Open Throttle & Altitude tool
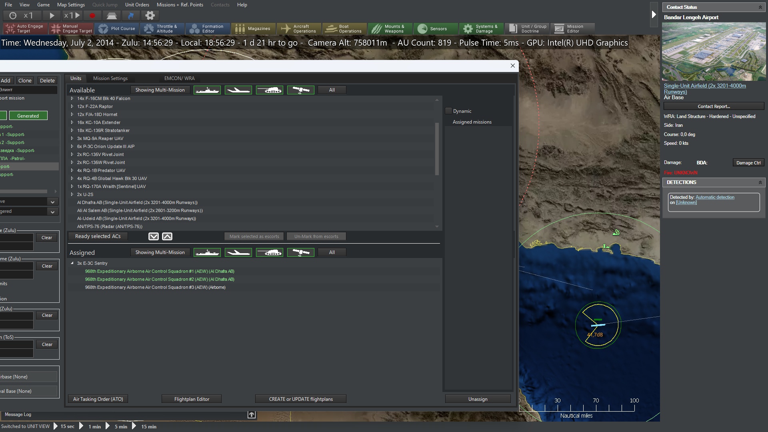 [x=162, y=28]
